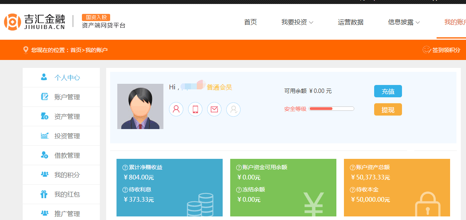The width and height of the screenshot is (466, 220).
Task: Open 我的红包 in the sidebar
Action: pos(67,194)
